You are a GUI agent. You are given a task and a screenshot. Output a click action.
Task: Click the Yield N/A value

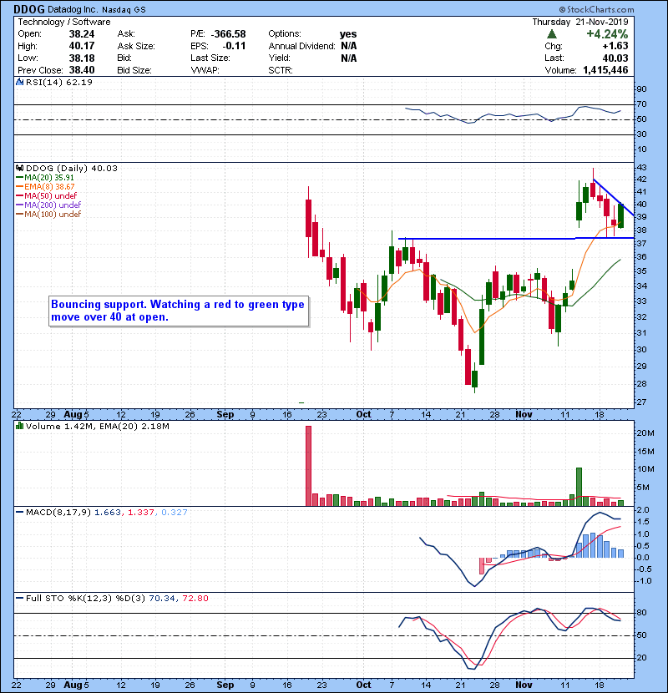[x=348, y=58]
